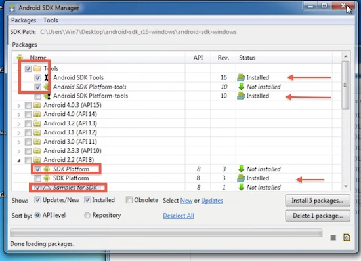Click the Android 3.0 (API 11) folder icon
Screen dimensions: 361x261
37,142
